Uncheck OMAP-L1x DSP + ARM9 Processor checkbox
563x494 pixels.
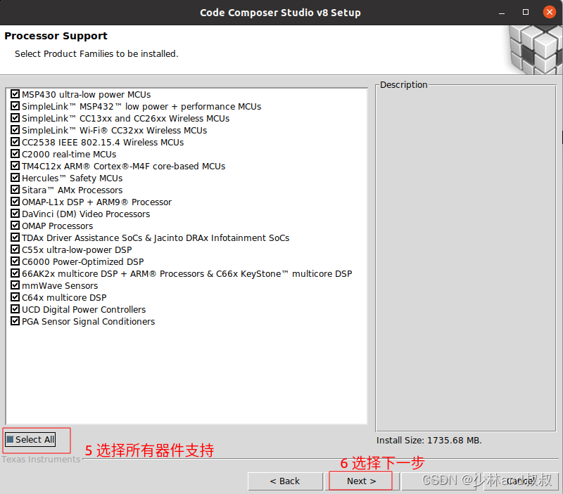tap(15, 201)
